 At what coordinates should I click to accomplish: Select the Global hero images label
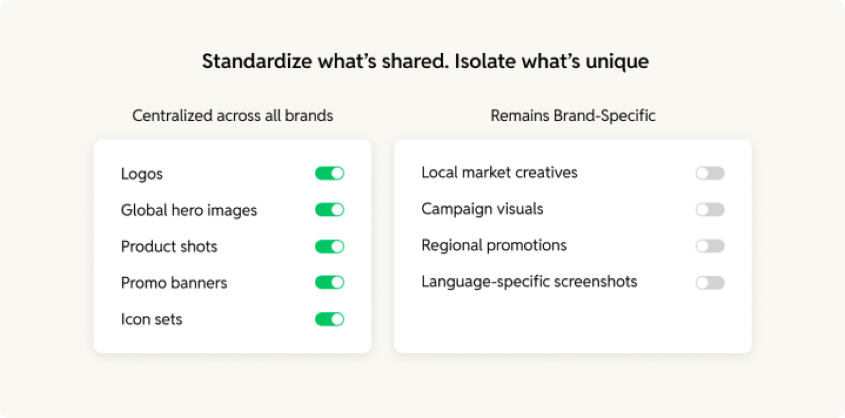(x=189, y=210)
